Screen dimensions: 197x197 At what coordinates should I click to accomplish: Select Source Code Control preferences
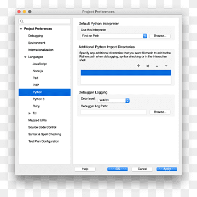(42, 128)
